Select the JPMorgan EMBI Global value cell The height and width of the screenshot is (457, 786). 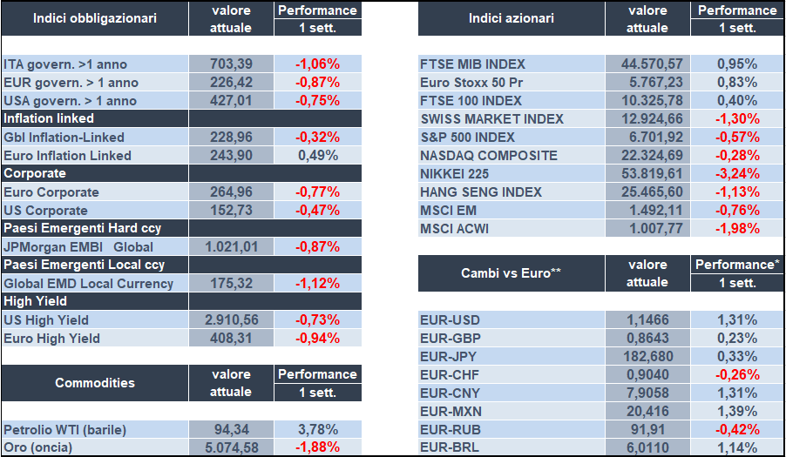(x=231, y=246)
